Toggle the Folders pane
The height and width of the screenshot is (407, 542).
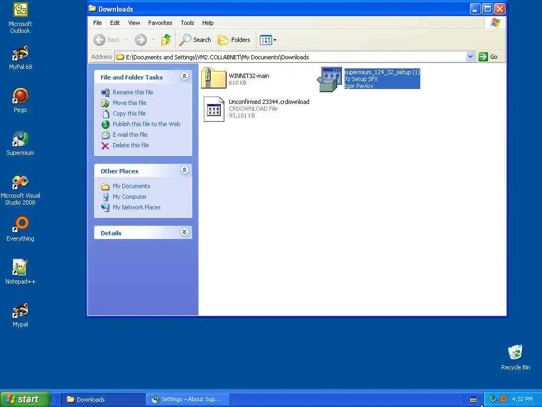233,40
